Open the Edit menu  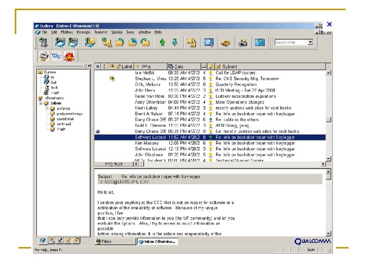pyautogui.click(x=54, y=32)
